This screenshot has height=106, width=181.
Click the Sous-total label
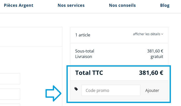(85, 51)
